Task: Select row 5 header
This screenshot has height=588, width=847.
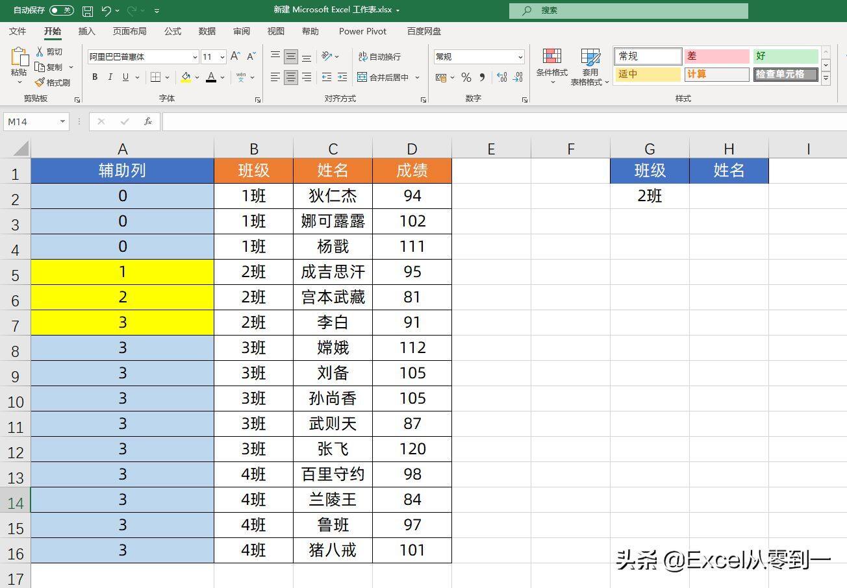Action: [x=15, y=273]
